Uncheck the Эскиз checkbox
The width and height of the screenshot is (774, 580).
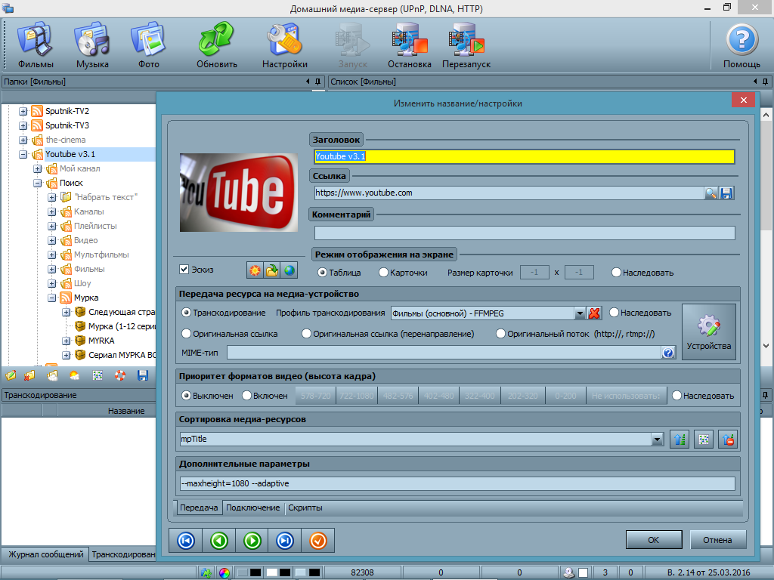(184, 270)
